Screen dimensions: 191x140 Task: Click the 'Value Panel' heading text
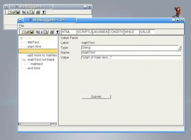click(69, 38)
